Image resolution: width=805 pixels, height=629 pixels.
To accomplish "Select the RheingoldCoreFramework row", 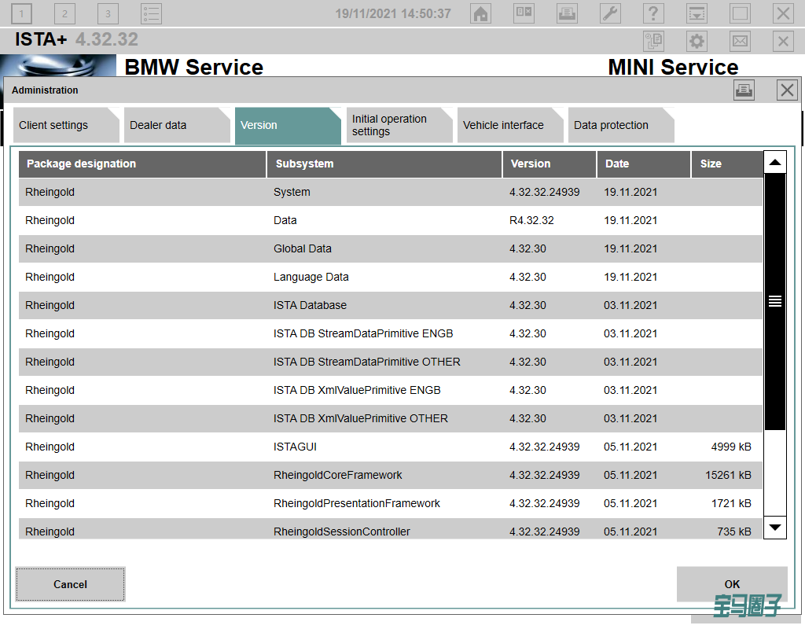I will point(391,474).
